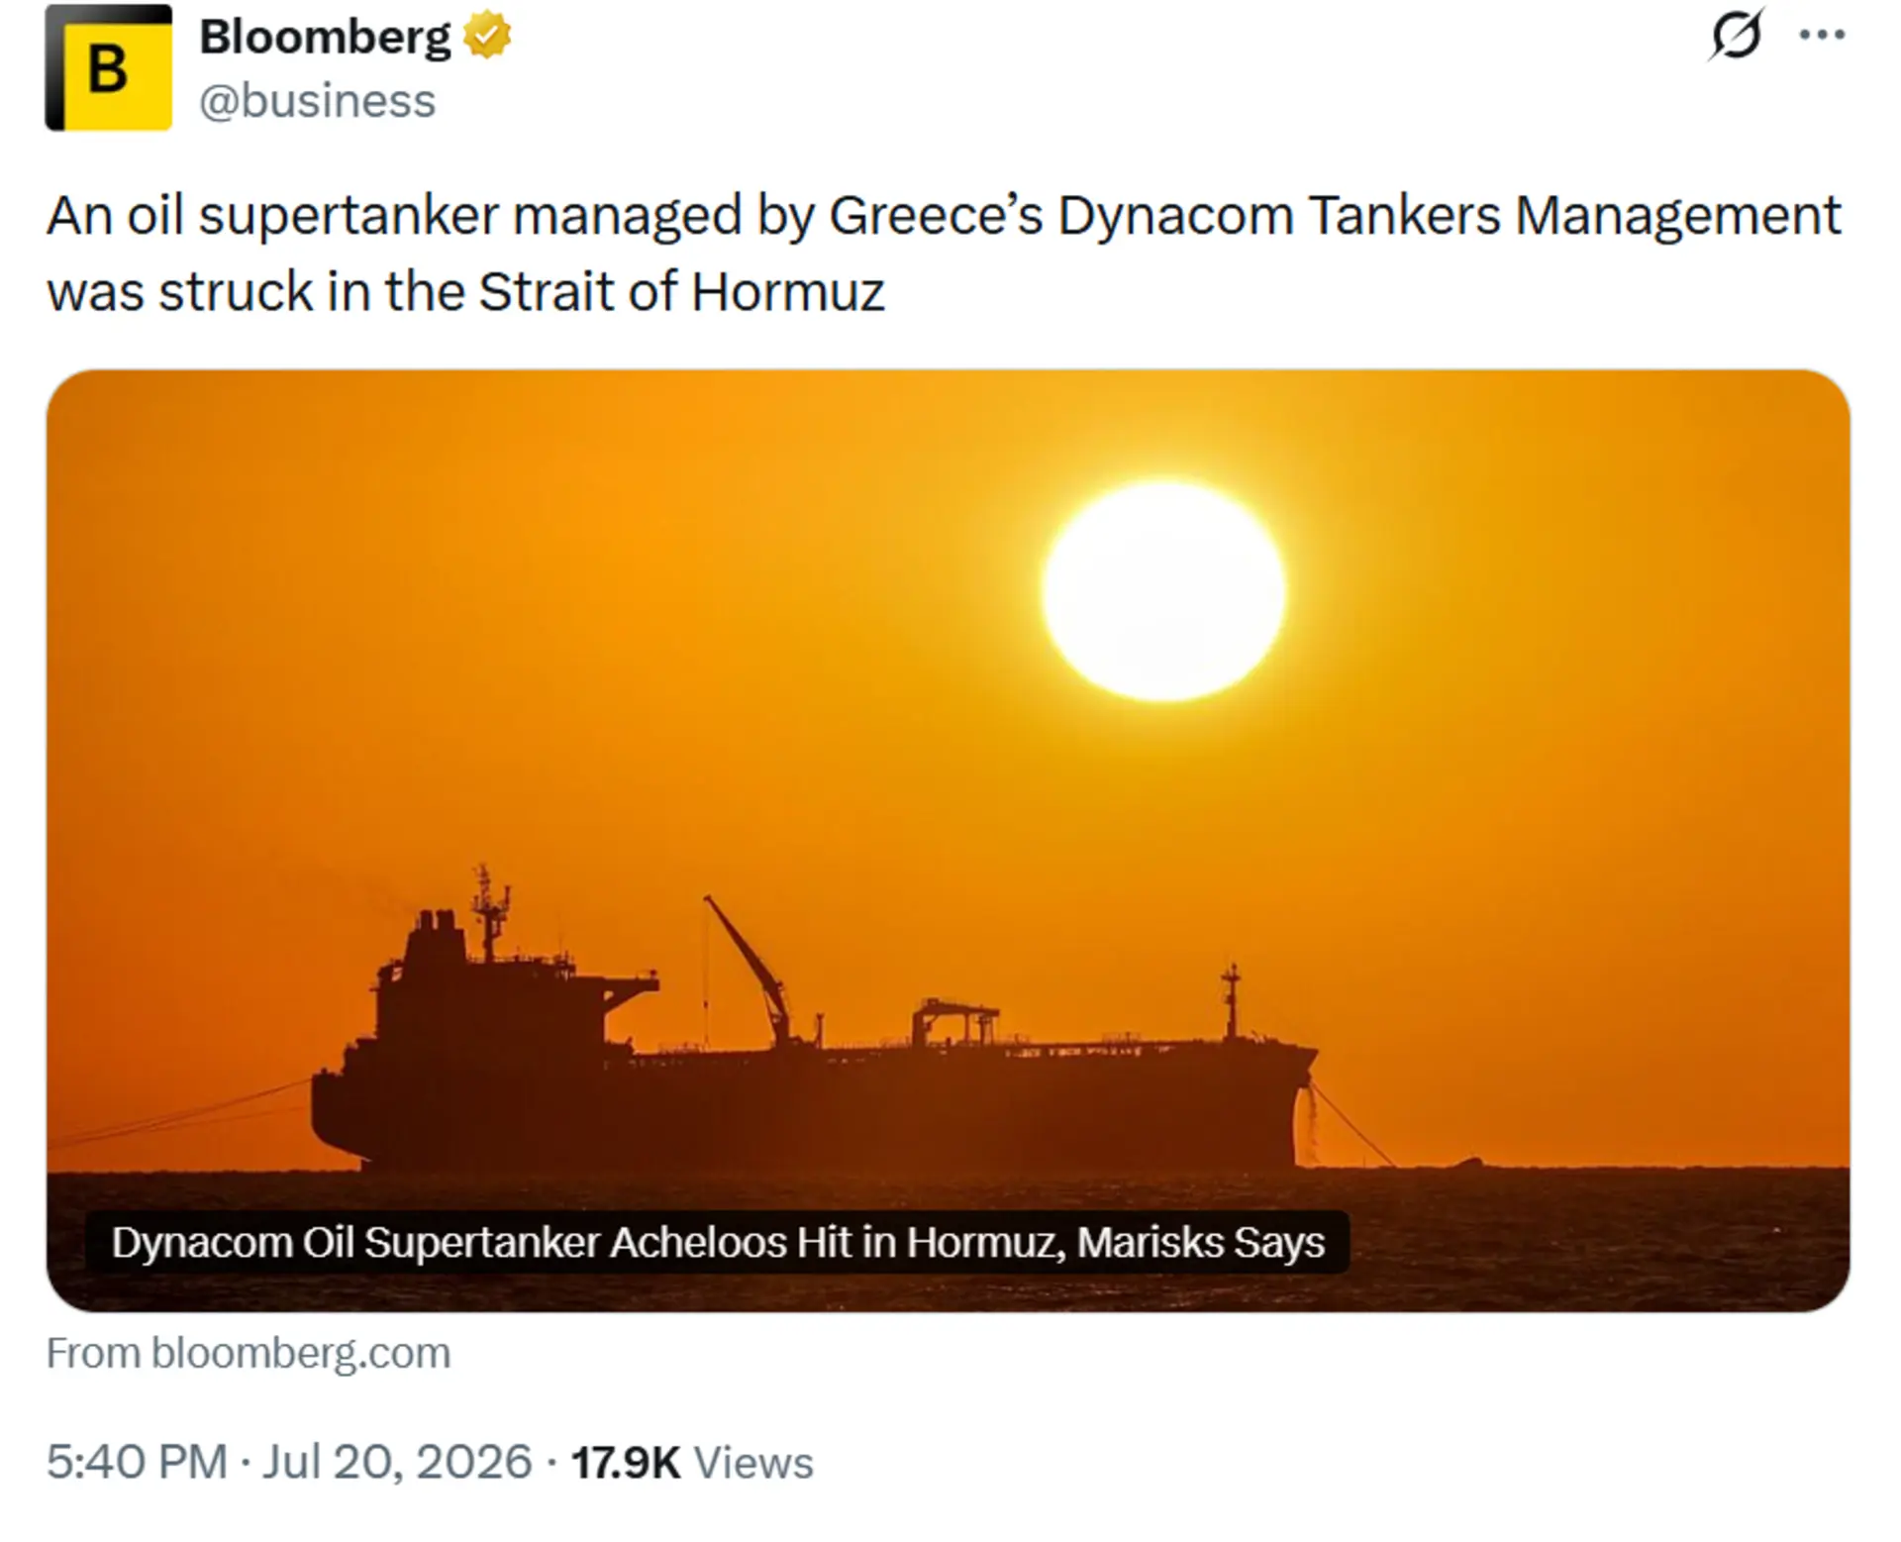Click the tweet text about Dynacom supertanker
The image size is (1901, 1542).
tap(944, 254)
